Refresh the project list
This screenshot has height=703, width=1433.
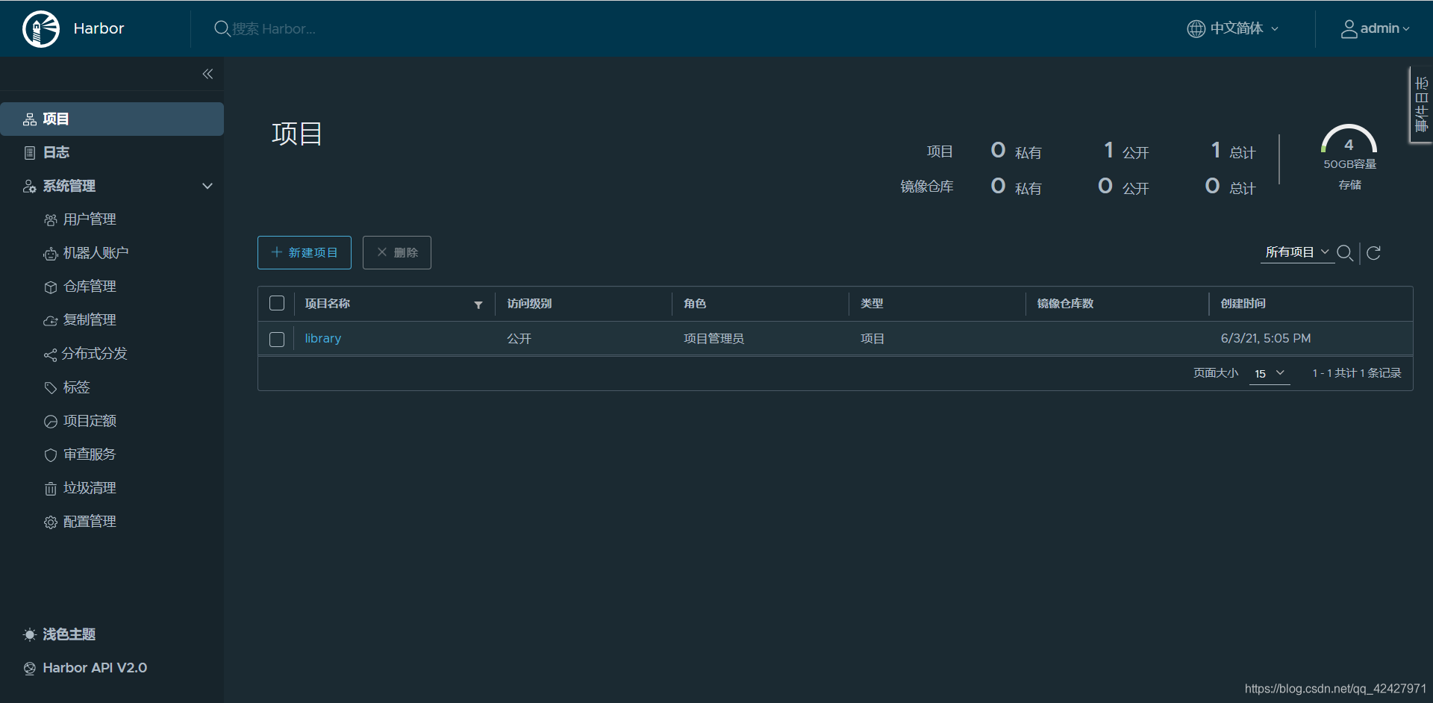pos(1373,253)
